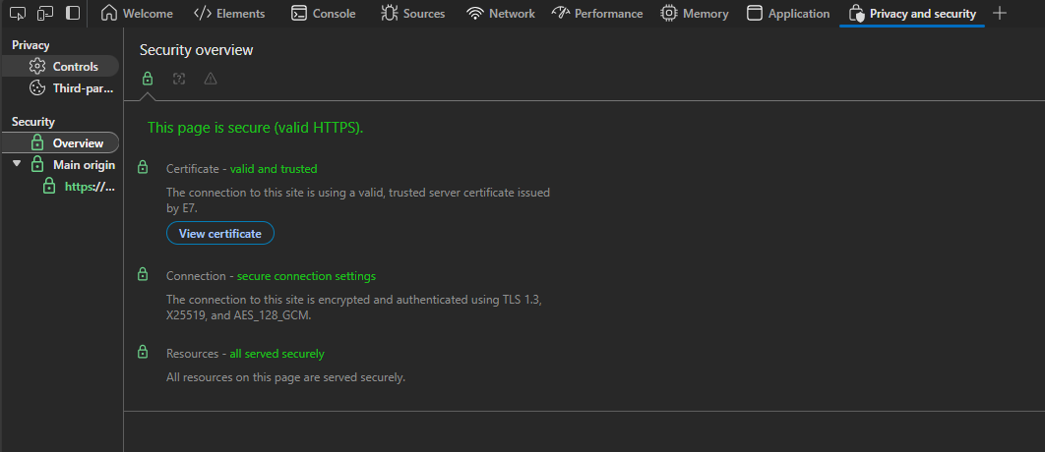The image size is (1045, 452).
Task: Toggle device emulation mode icon
Action: 45,14
